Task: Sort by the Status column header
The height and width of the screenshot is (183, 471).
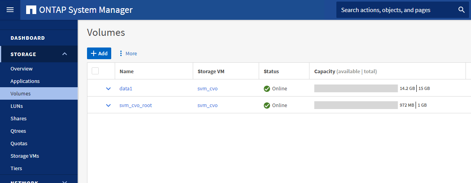Action: [x=271, y=72]
